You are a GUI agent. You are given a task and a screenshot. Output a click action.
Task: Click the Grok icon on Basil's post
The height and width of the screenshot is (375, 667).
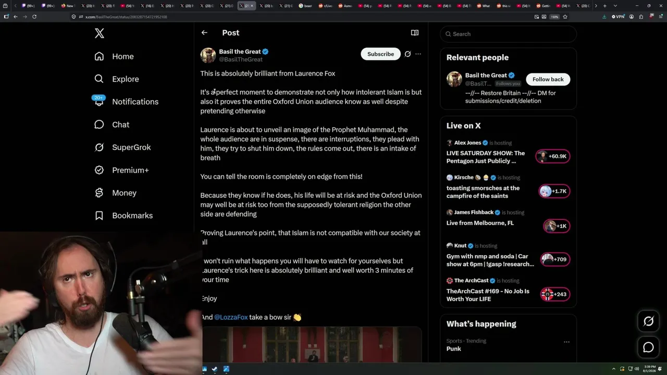click(407, 54)
